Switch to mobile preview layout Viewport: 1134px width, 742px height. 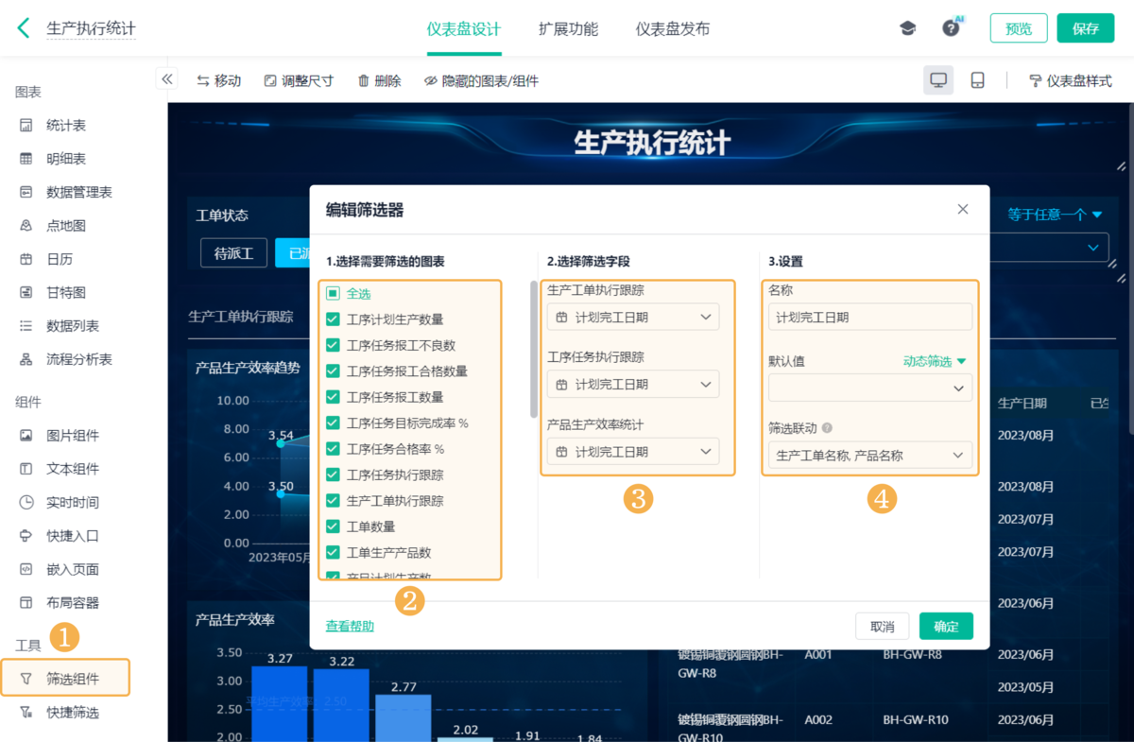(x=978, y=80)
